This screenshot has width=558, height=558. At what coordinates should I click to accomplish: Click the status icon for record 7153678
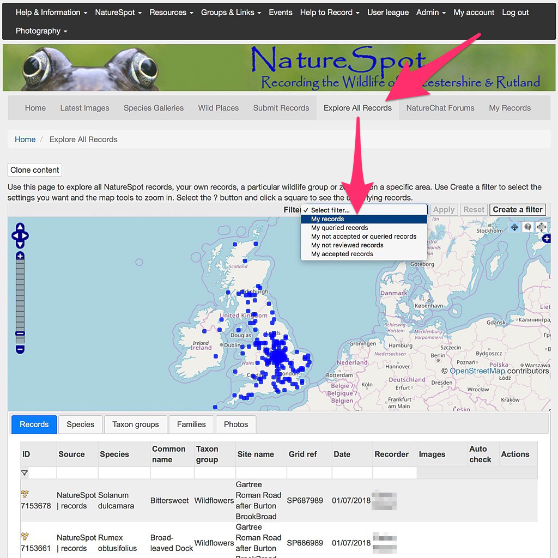pos(25,494)
